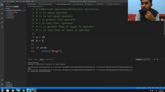
Task: Open the terminal selector dropdown
Action: 143,60
